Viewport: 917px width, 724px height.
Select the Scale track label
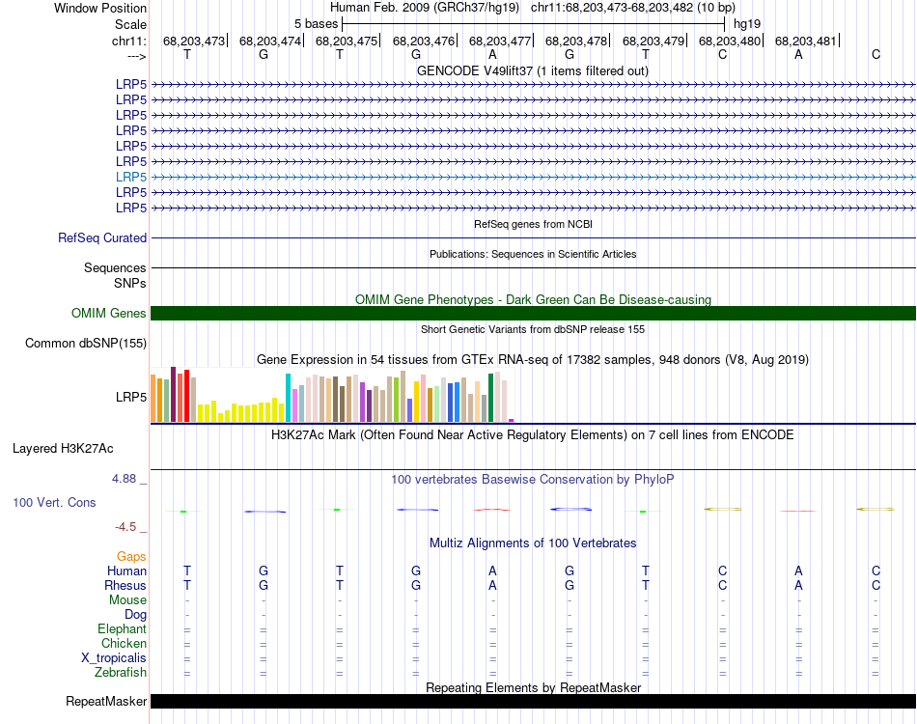[130, 24]
